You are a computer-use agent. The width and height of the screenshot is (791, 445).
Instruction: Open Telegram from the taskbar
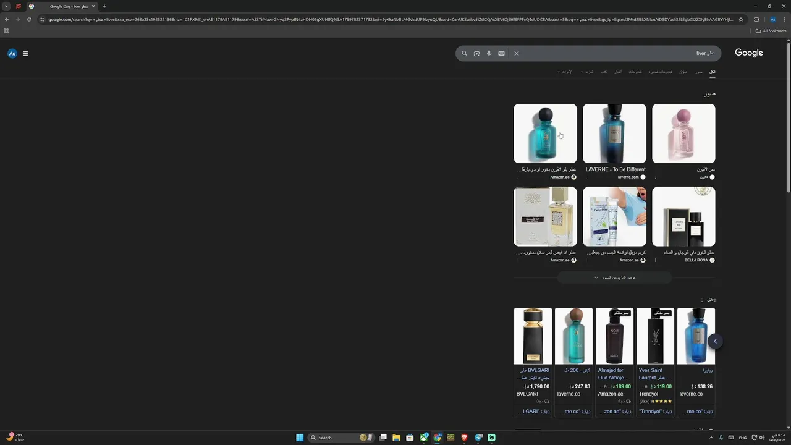[x=478, y=438]
